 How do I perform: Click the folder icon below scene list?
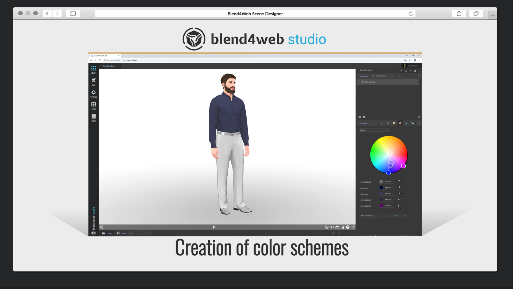pyautogui.click(x=360, y=117)
